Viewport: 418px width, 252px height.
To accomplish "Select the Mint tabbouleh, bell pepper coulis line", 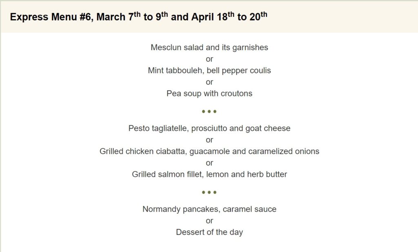I will [209, 70].
